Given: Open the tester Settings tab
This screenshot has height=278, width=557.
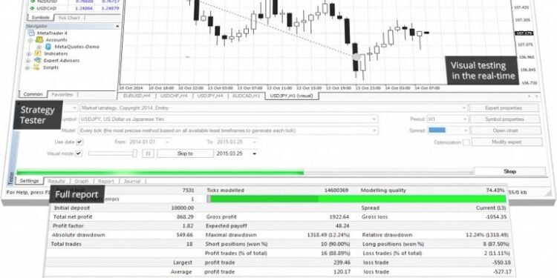Looking at the screenshot, I should [x=29, y=181].
